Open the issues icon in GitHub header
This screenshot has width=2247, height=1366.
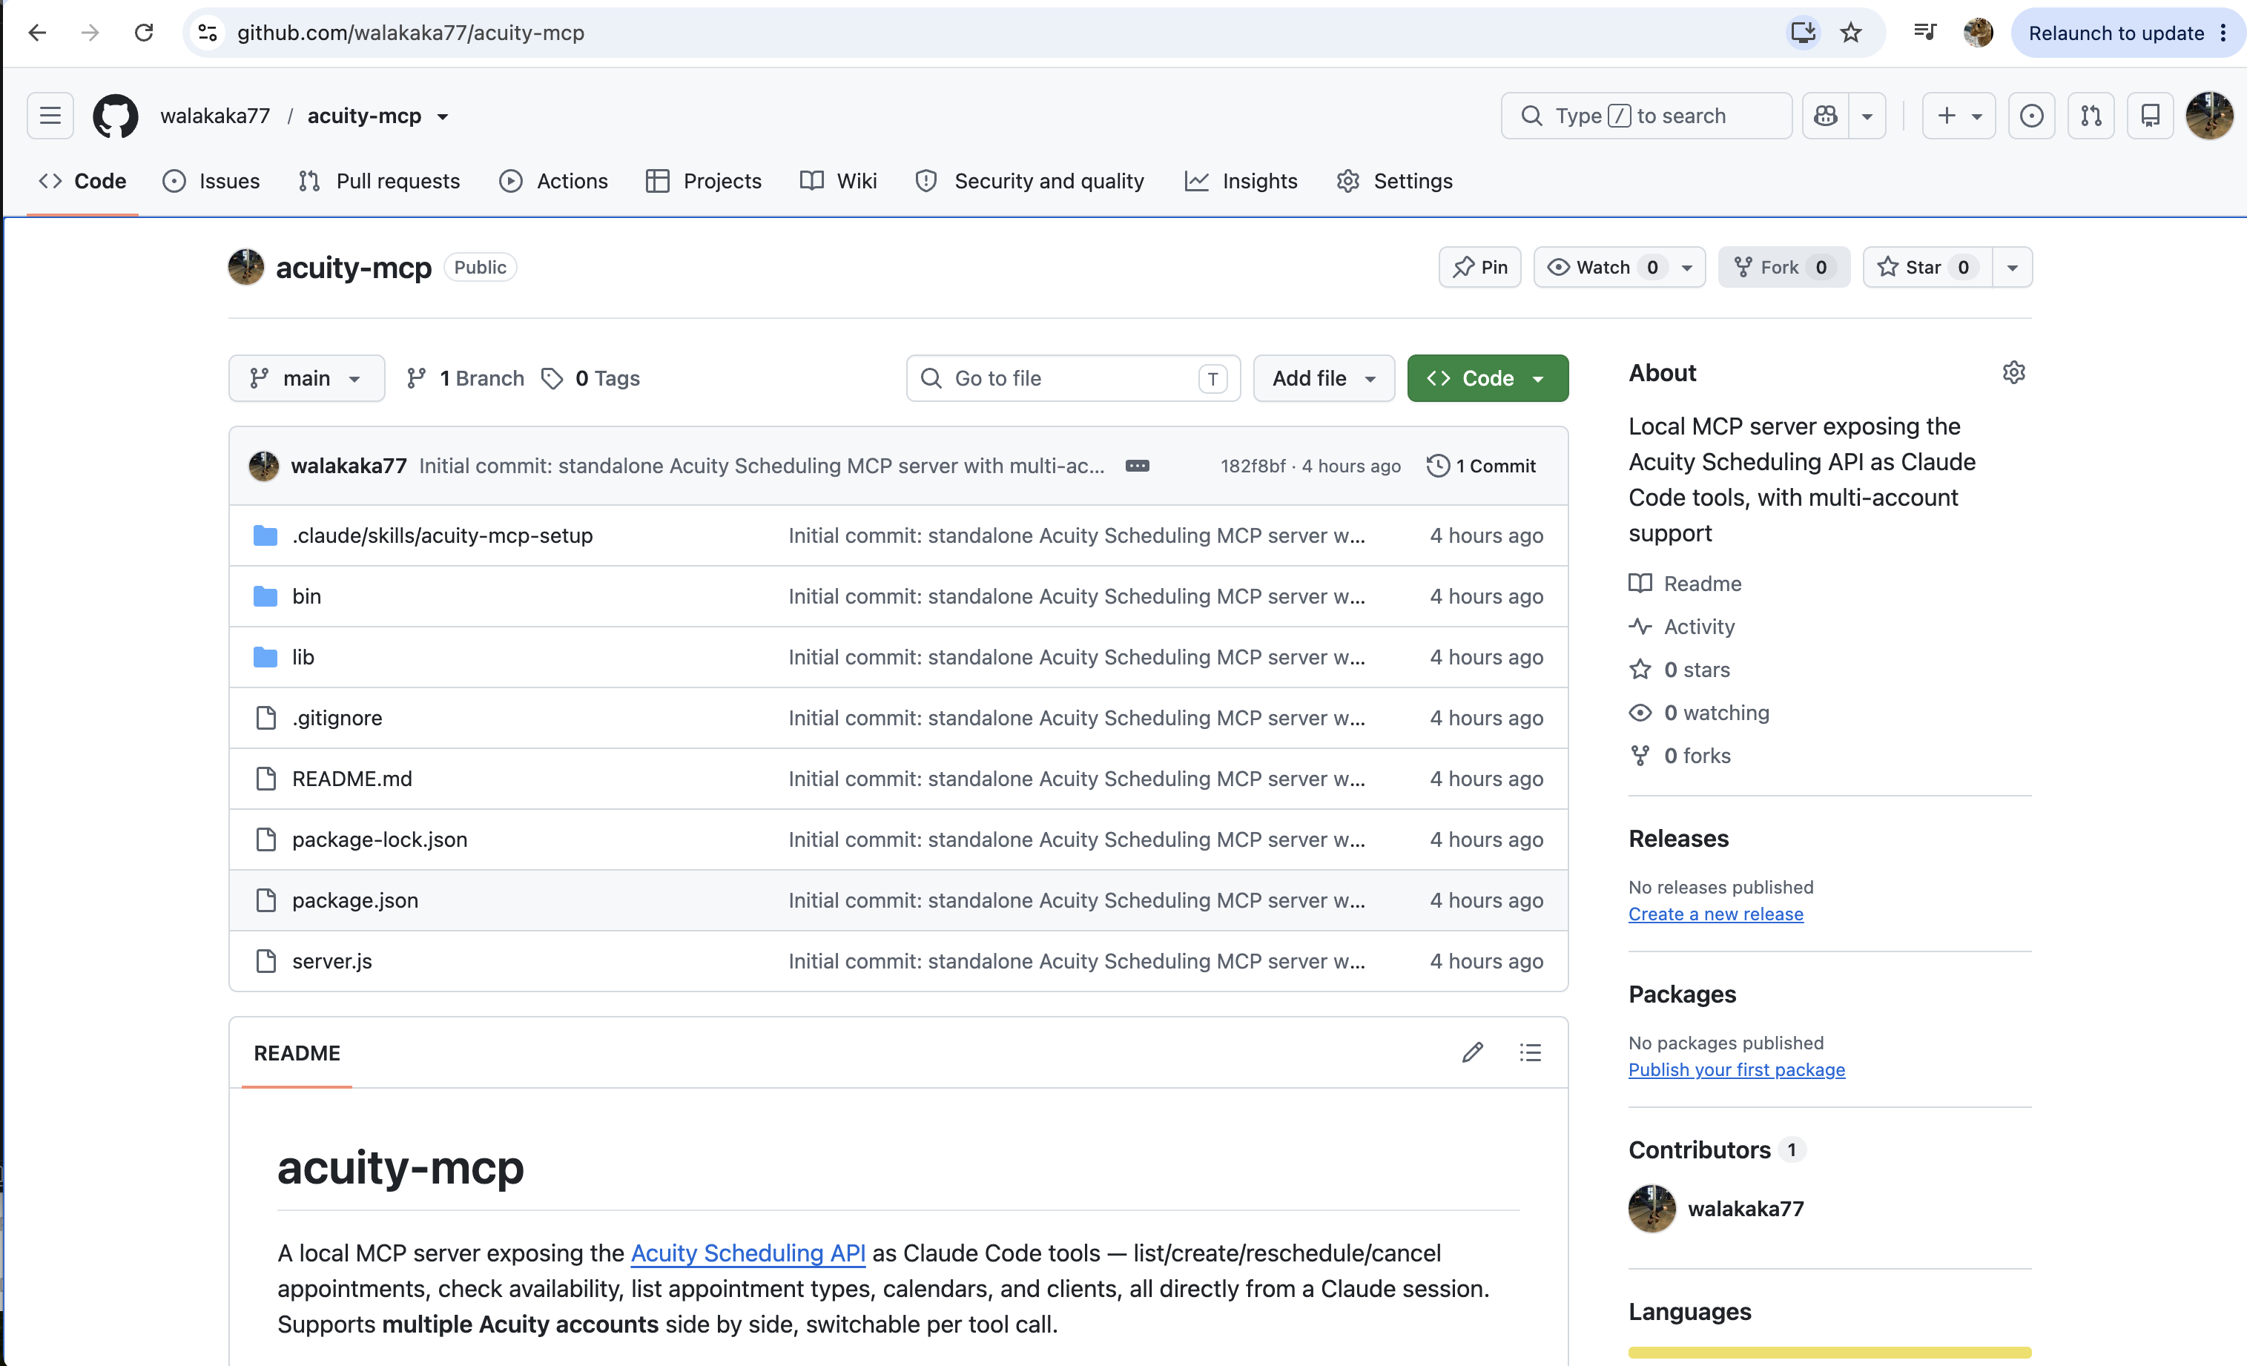[2031, 116]
